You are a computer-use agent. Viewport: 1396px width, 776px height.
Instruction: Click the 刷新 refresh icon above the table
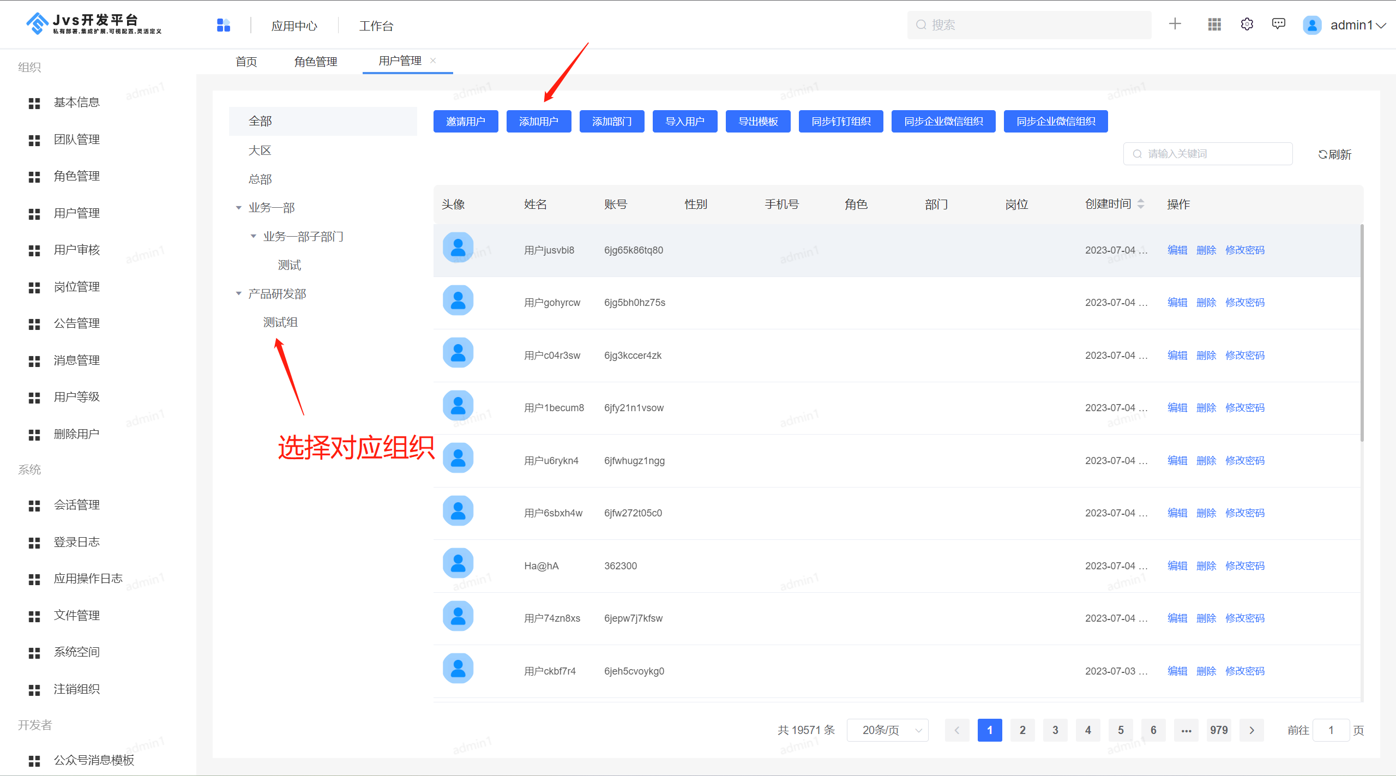1334,154
